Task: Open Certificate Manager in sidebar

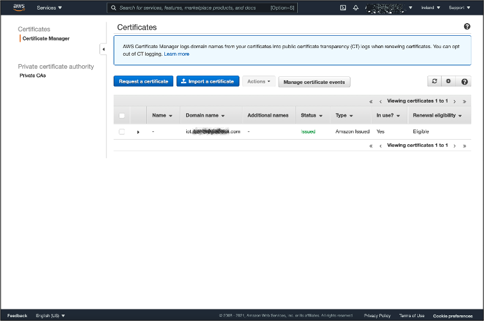Action: (46, 38)
